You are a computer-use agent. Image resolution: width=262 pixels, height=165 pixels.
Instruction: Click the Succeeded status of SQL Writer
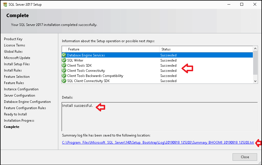pos(169,60)
